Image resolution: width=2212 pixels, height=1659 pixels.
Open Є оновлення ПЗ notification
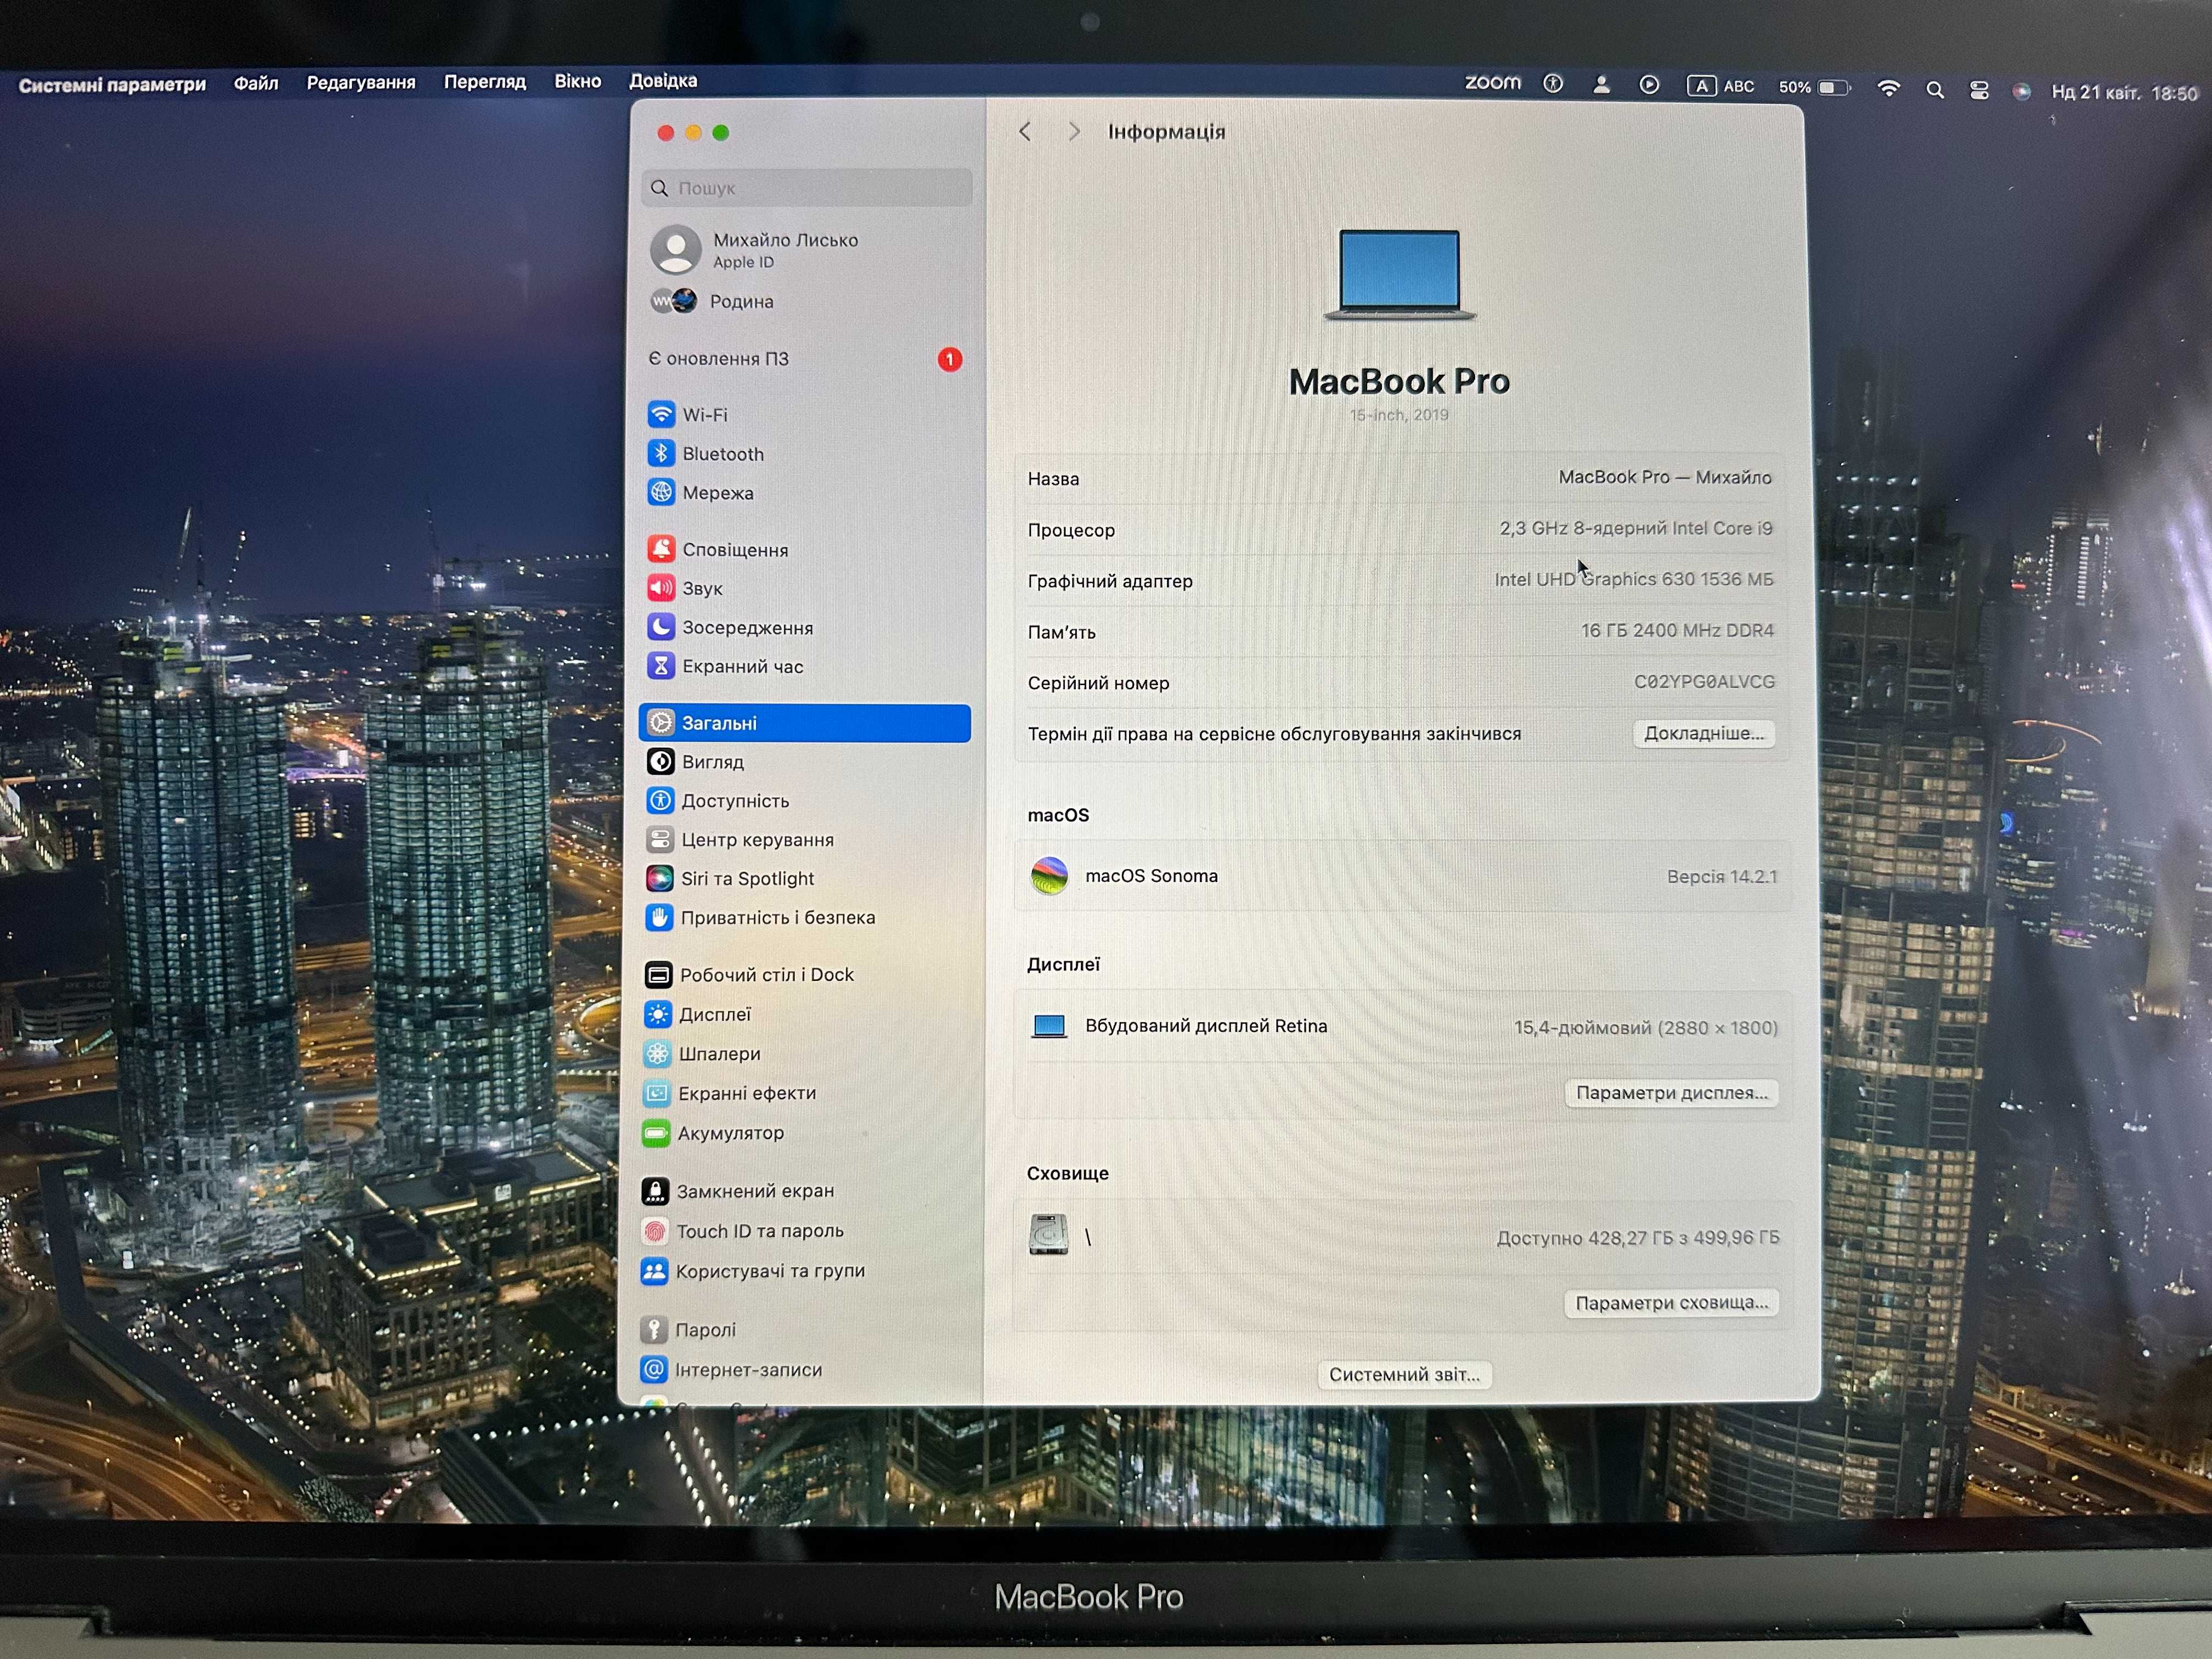tap(805, 359)
